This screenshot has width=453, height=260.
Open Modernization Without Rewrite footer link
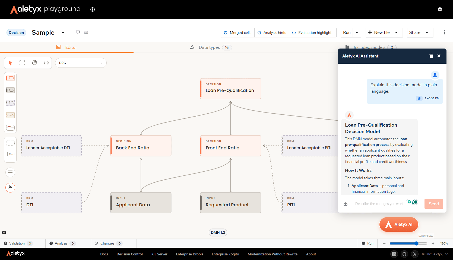tap(273, 254)
